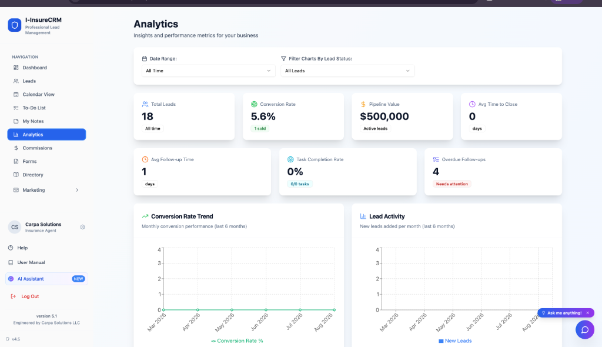Click the To-Do List checklist icon
The width and height of the screenshot is (602, 347).
pos(16,108)
